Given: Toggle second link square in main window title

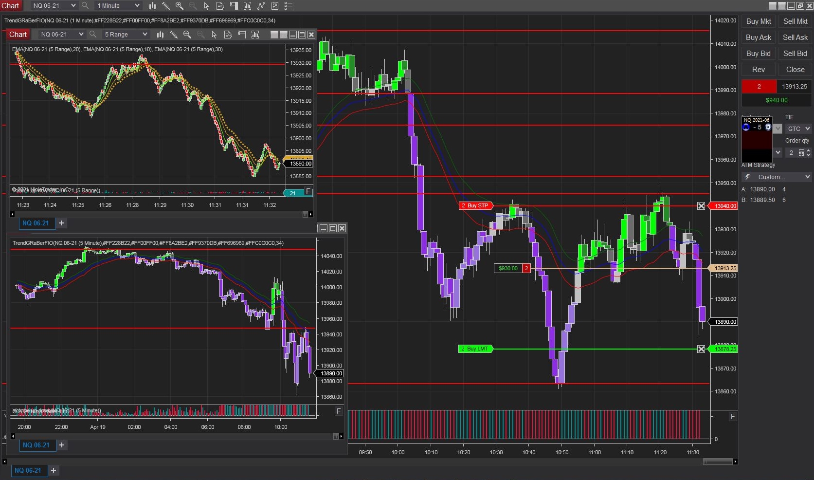Looking at the screenshot, I should tap(781, 6).
